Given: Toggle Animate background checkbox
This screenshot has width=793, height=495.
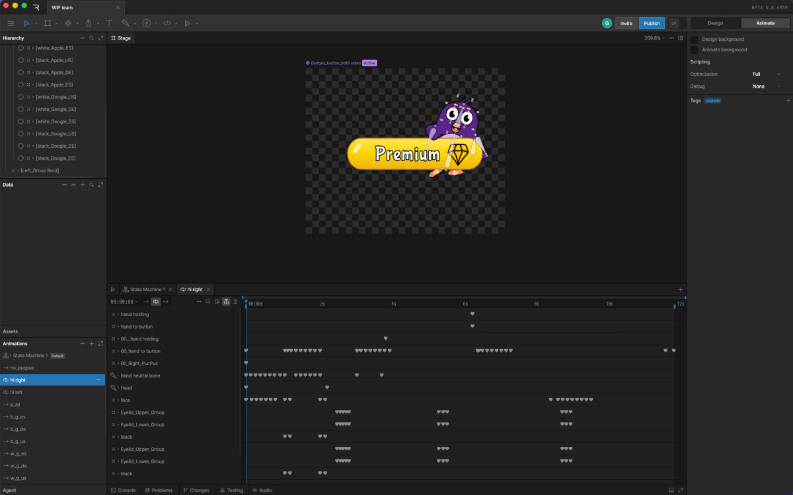Looking at the screenshot, I should (x=695, y=49).
